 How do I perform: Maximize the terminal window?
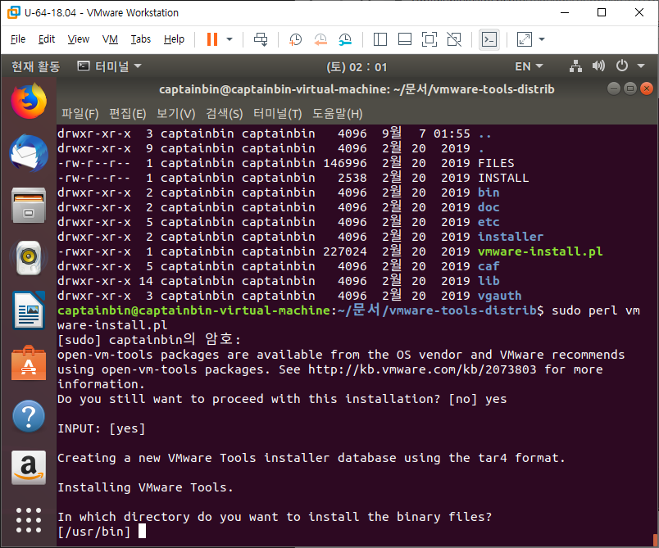click(x=630, y=88)
